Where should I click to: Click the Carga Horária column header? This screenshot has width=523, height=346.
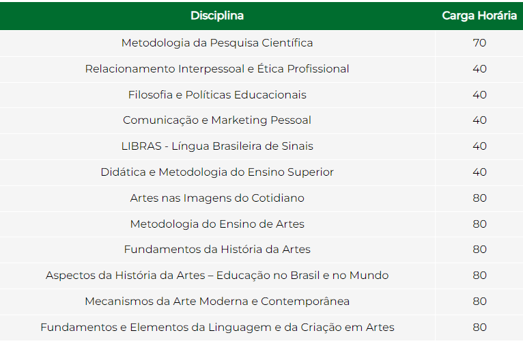479,16
